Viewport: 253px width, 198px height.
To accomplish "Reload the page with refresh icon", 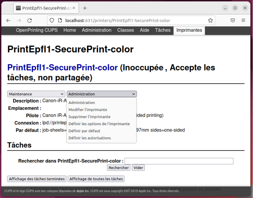I will (x=30, y=20).
